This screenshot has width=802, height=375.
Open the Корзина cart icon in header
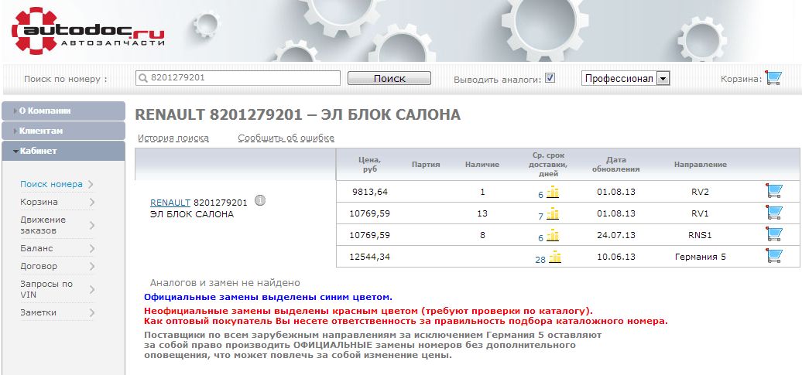[773, 78]
